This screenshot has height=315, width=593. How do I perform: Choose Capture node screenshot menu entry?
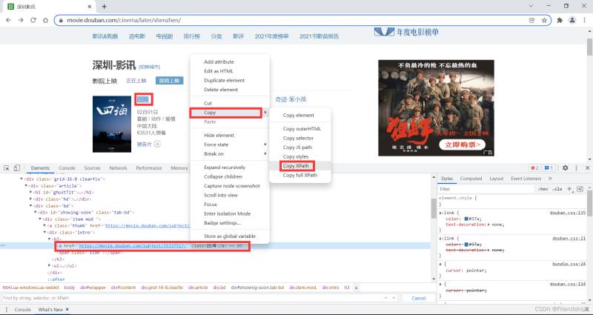point(232,186)
